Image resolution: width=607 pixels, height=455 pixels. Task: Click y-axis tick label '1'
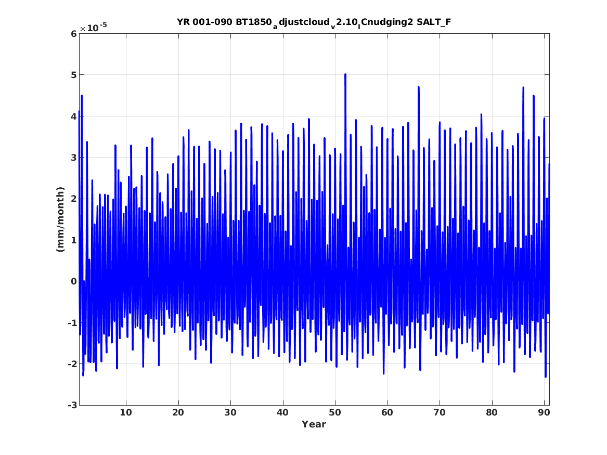point(73,240)
